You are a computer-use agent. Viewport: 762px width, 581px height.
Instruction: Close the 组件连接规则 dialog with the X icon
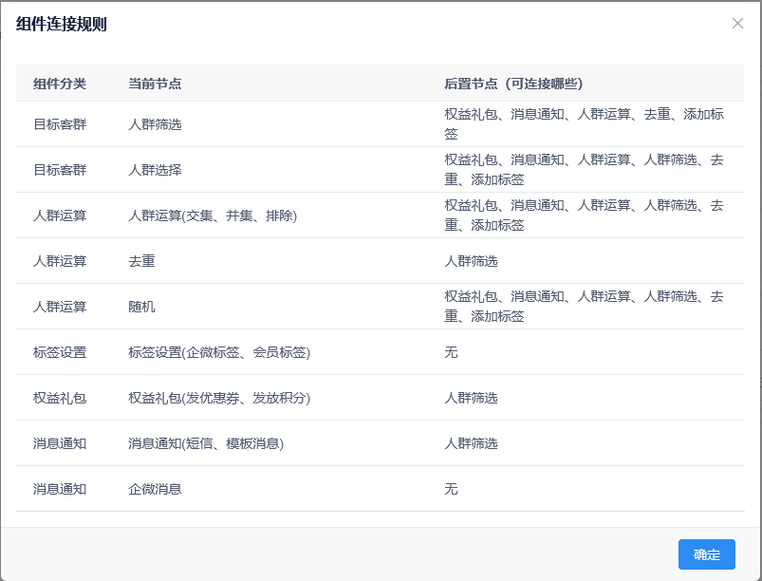coord(737,24)
